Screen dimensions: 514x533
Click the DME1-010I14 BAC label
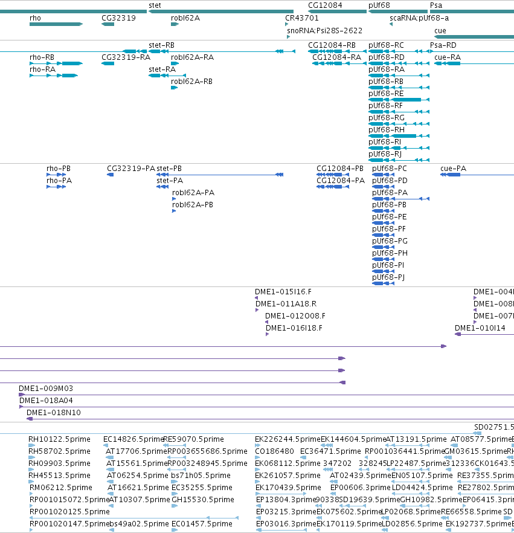(480, 328)
